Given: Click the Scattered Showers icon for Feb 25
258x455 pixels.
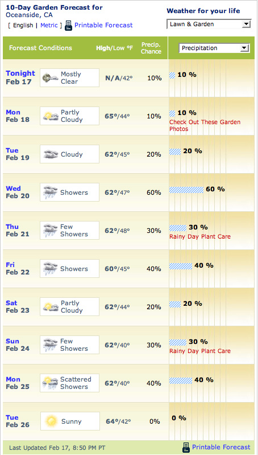Looking at the screenshot, I should (51, 383).
